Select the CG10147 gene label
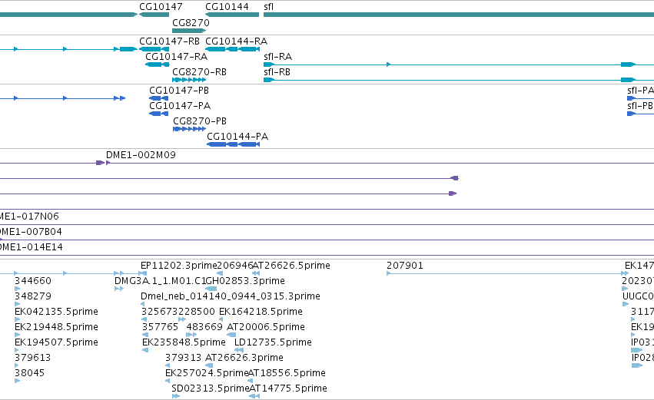Image resolution: width=654 pixels, height=400 pixels. pos(161,7)
